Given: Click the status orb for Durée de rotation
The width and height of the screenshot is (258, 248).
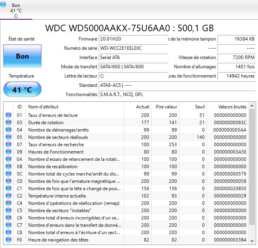Looking at the screenshot, I should tap(8, 122).
